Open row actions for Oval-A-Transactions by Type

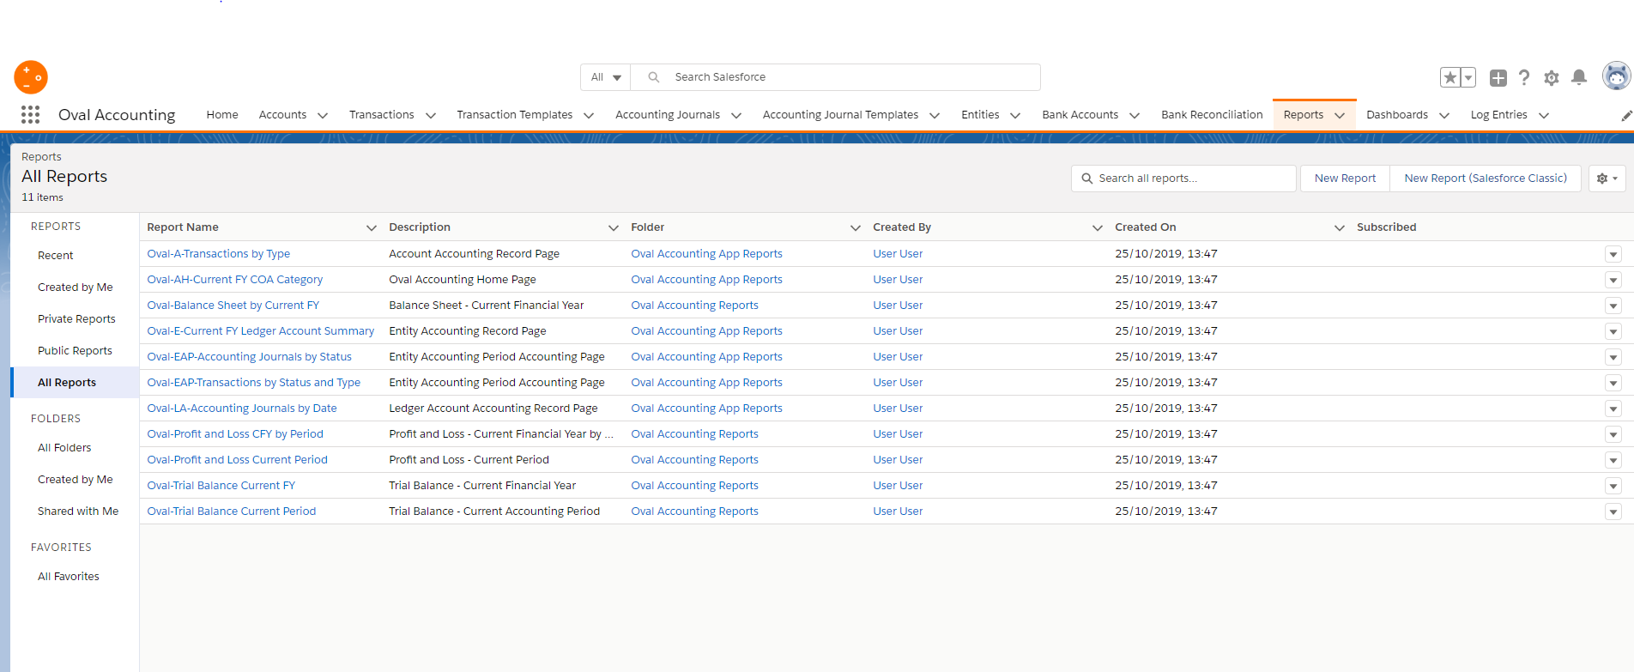[x=1613, y=254]
